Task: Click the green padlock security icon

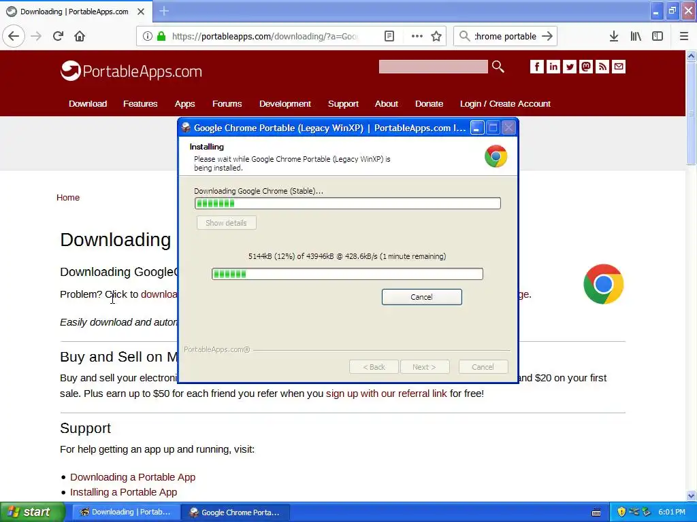Action: coord(161,36)
